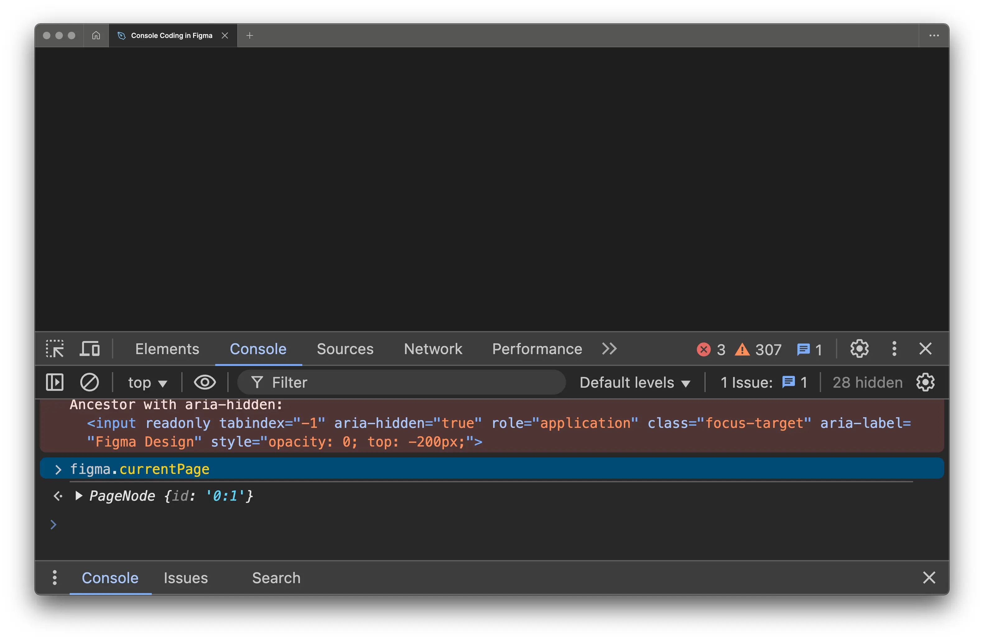This screenshot has width=984, height=641.
Task: Click the home icon in title bar
Action: coord(96,35)
